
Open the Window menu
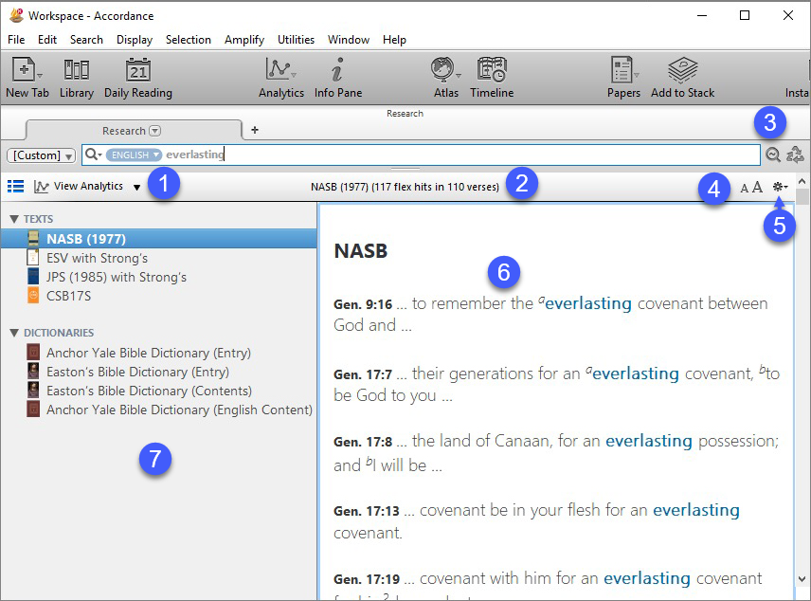point(349,40)
